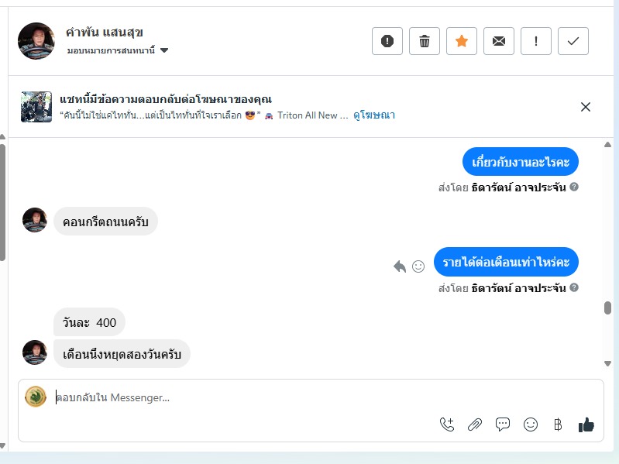Screen dimensions: 619x464
Task: Reply to the รายได้ต่อเดือน message
Action: click(400, 266)
